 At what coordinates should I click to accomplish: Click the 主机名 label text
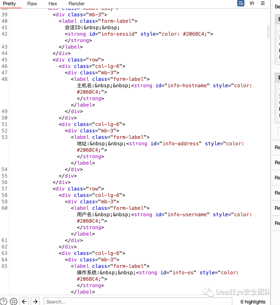coord(84,86)
